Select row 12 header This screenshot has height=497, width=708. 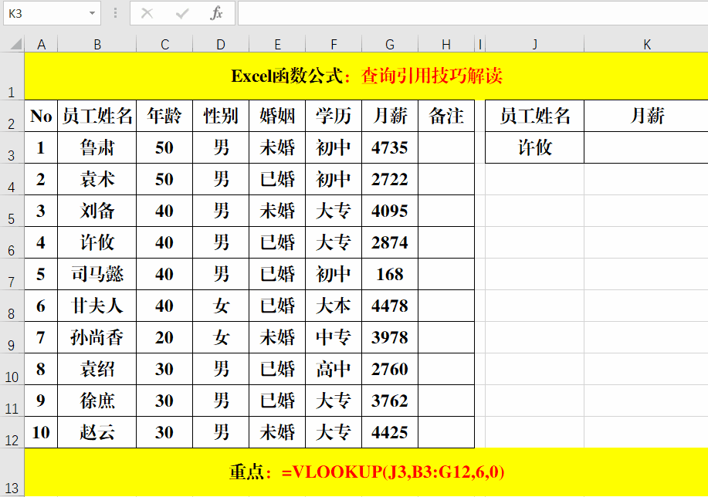[12, 432]
